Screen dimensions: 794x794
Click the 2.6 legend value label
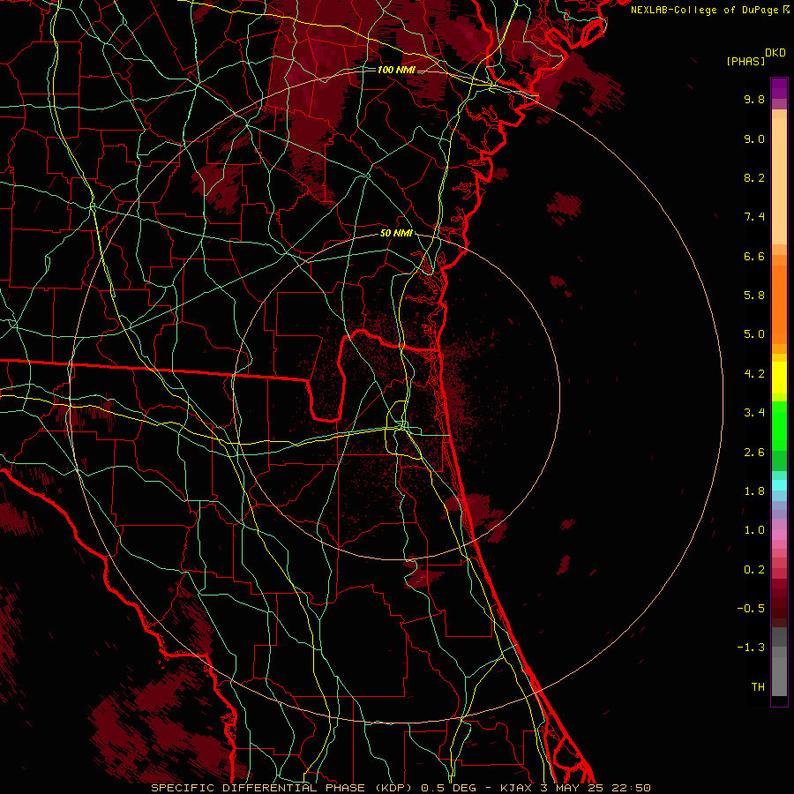754,453
